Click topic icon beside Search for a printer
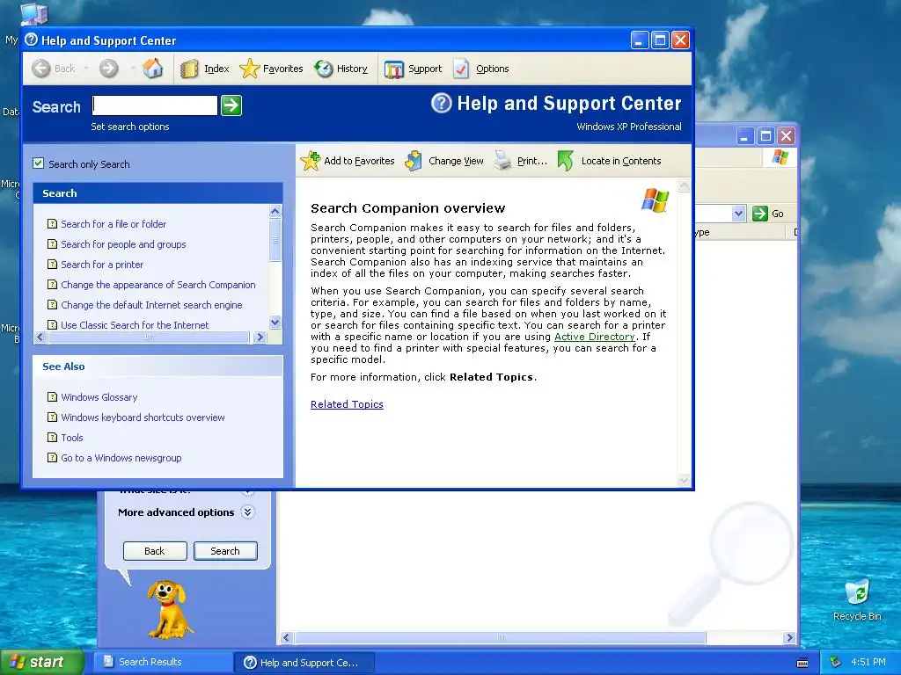This screenshot has width=901, height=675. point(52,264)
